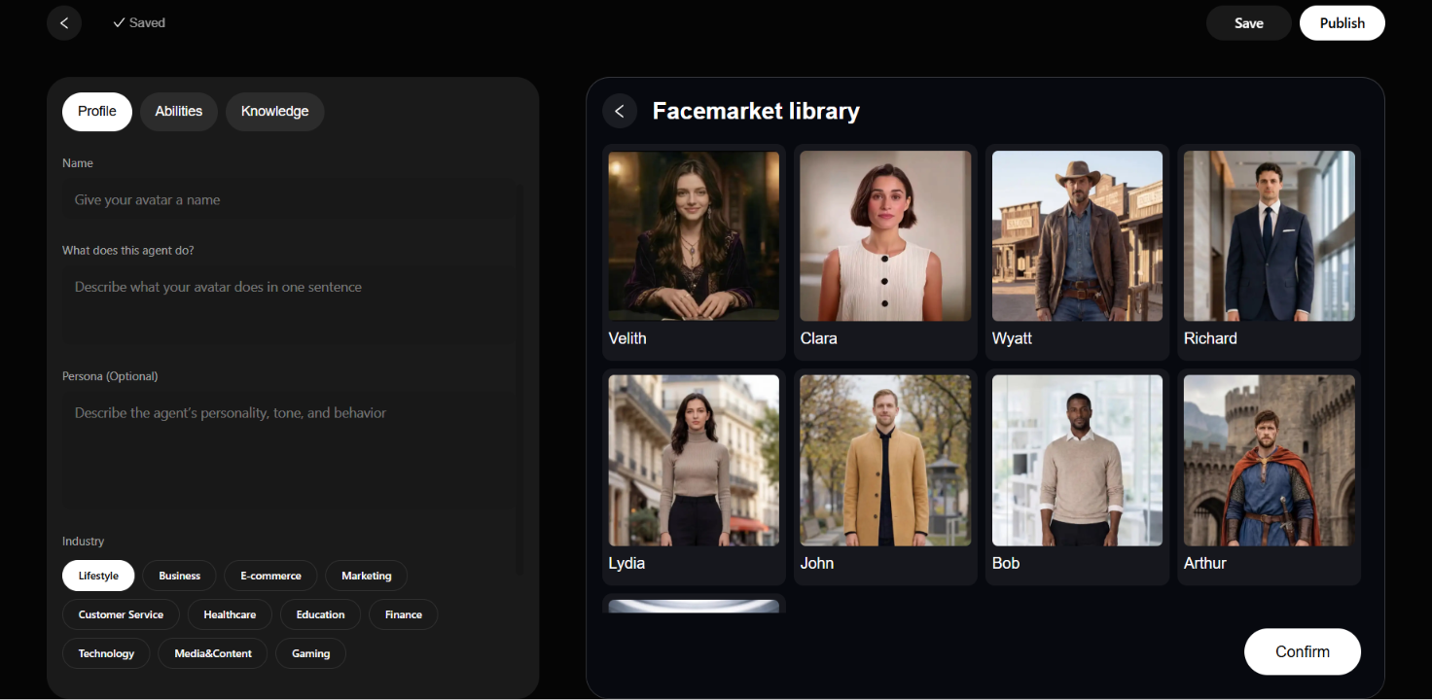The height and width of the screenshot is (700, 1432).
Task: Select the Richard avatar in suit
Action: click(1269, 236)
